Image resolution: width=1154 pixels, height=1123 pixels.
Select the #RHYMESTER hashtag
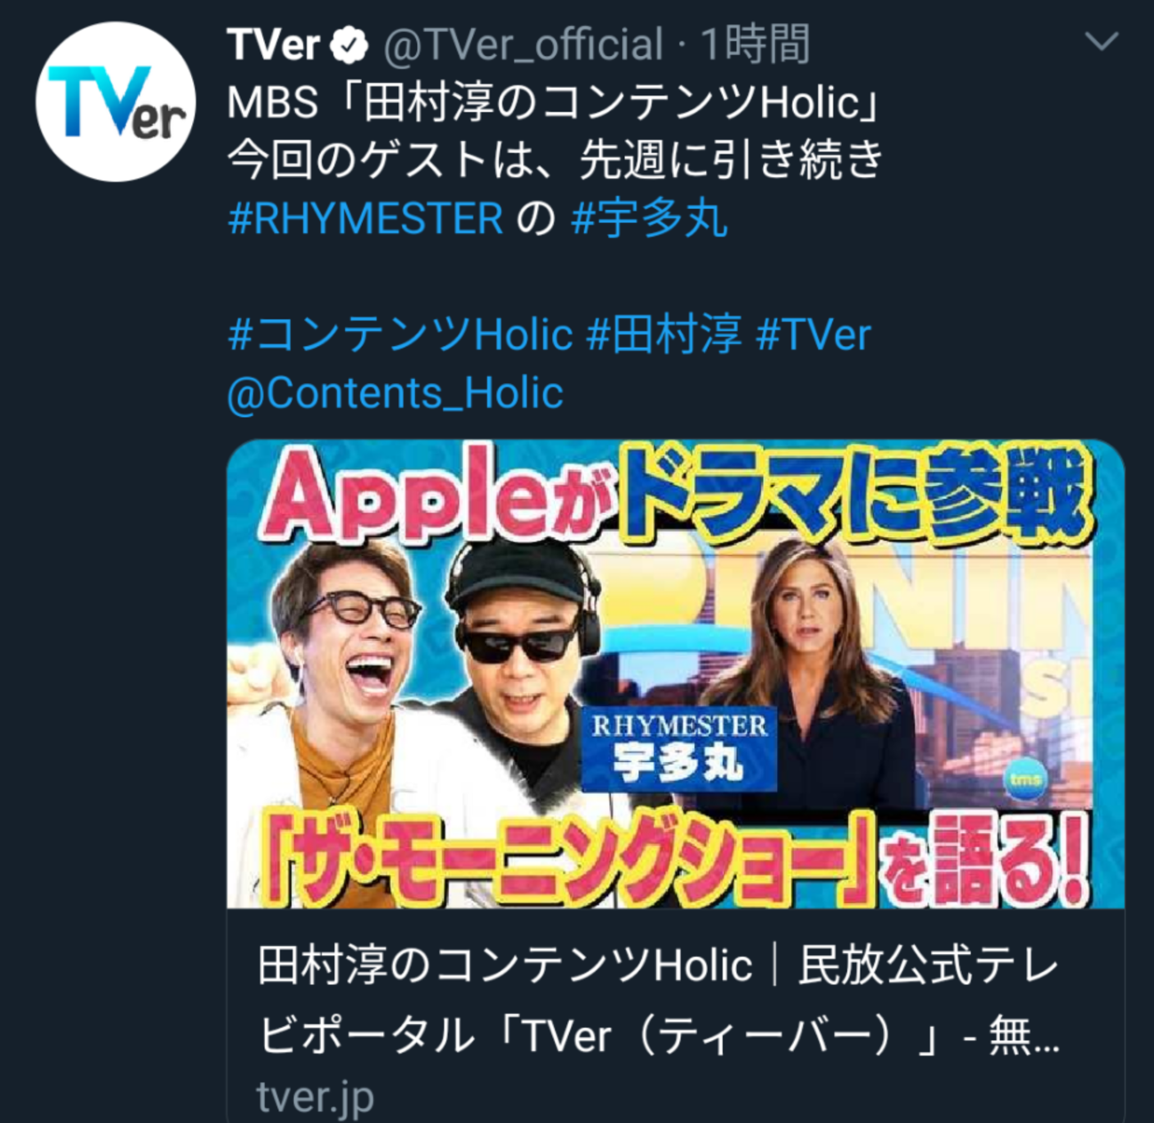point(365,218)
